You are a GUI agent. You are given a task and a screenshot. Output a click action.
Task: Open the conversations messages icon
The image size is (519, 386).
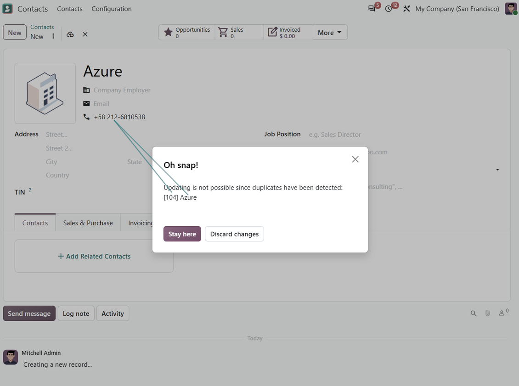pyautogui.click(x=372, y=9)
